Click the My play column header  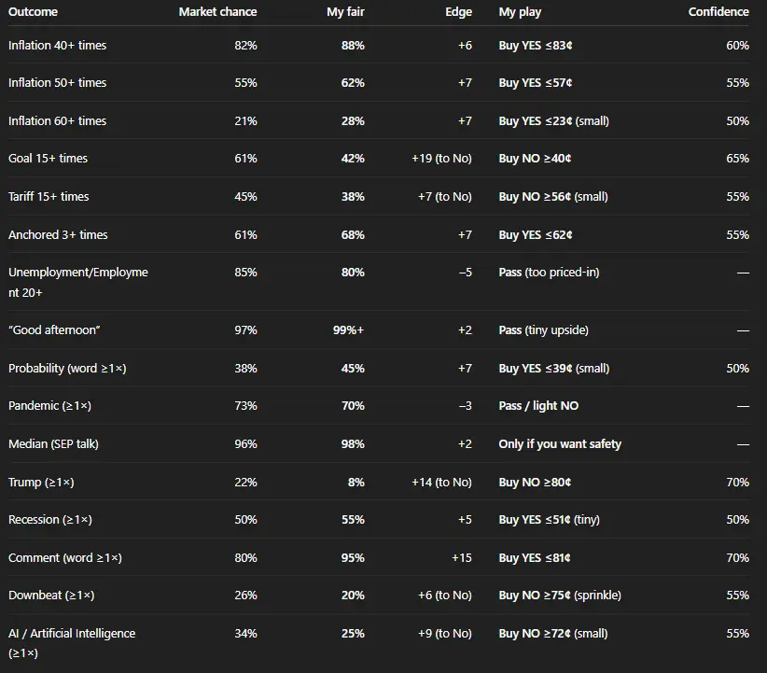pos(520,12)
